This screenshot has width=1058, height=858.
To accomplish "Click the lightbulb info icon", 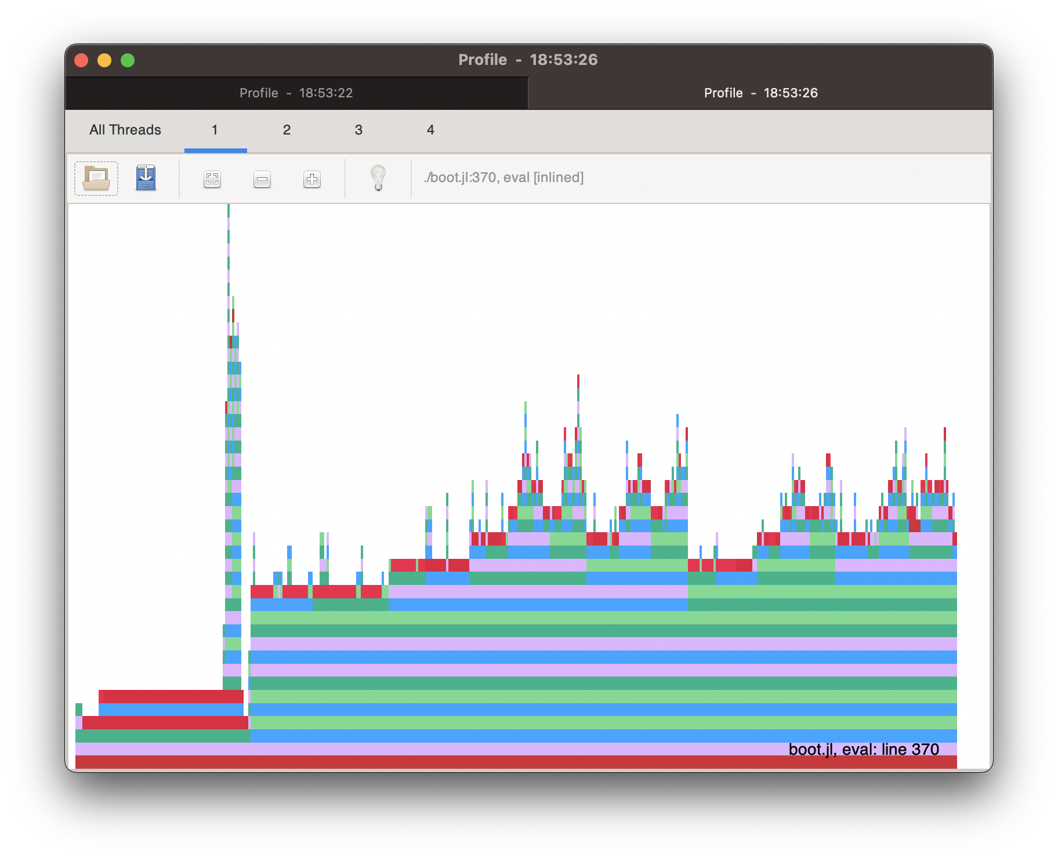I will click(378, 178).
